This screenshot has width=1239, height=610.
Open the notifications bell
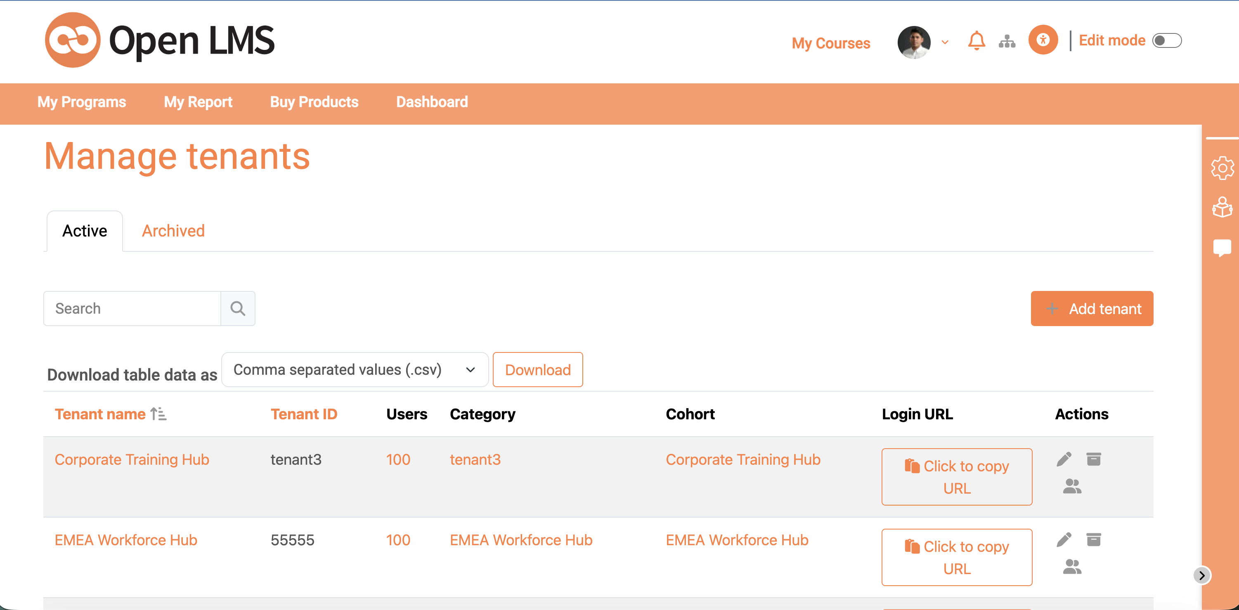click(x=977, y=41)
